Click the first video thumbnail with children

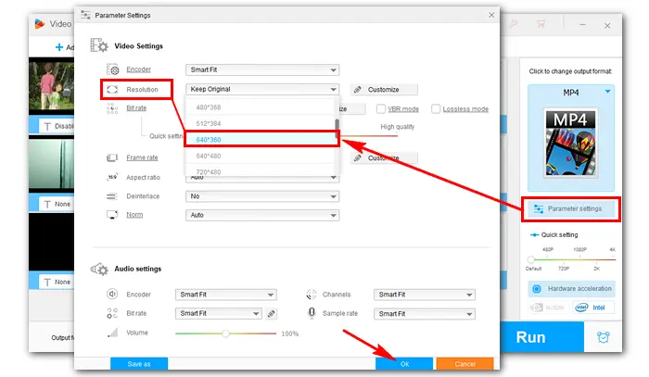(51, 86)
